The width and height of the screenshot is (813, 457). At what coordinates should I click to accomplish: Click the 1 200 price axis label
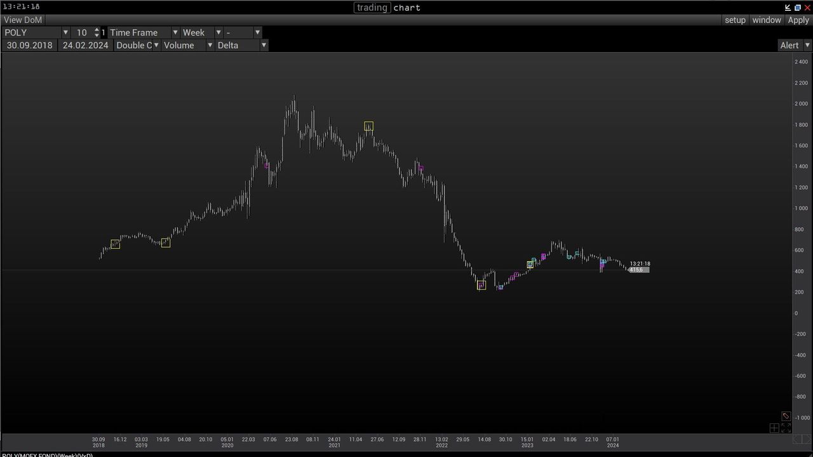pos(801,187)
